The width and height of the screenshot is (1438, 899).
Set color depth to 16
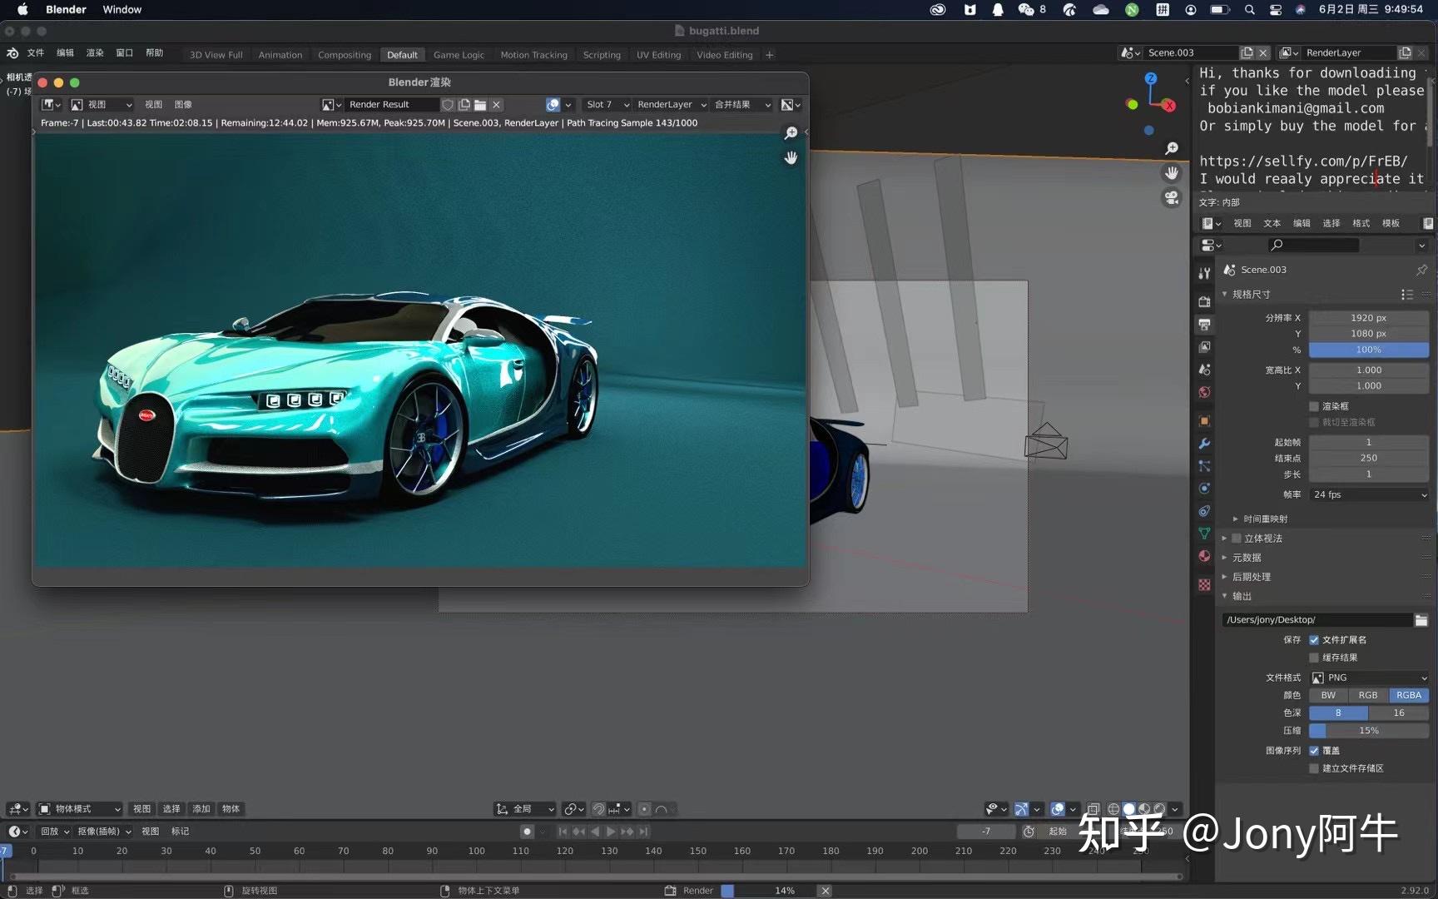pyautogui.click(x=1399, y=713)
